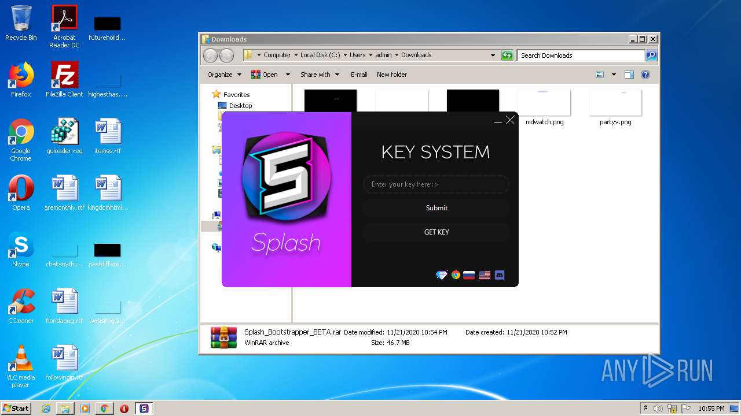This screenshot has height=416, width=741.
Task: Maximize the Downloads explorer window
Action: click(642, 39)
